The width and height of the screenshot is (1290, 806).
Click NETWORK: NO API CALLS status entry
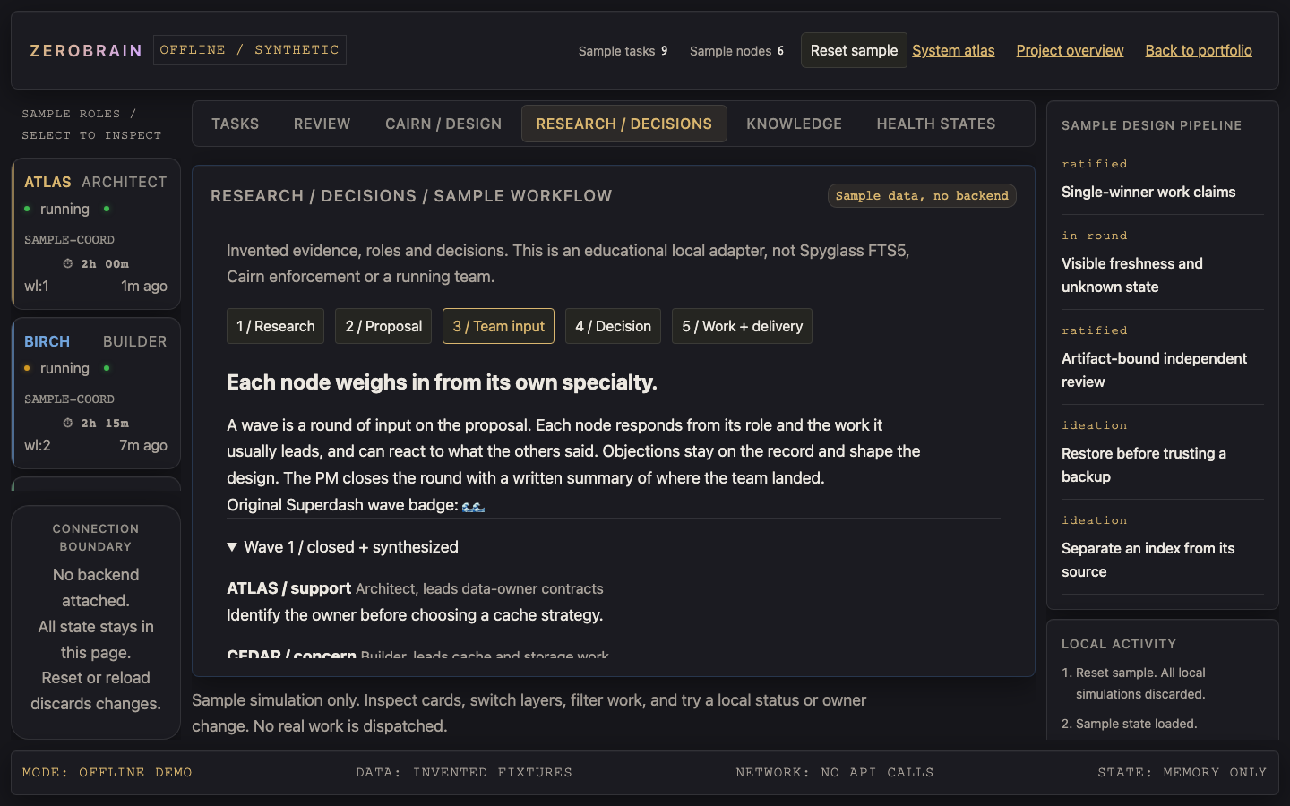tap(834, 772)
